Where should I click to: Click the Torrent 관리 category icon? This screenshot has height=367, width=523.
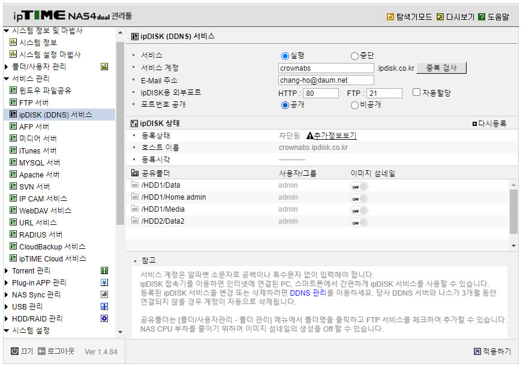point(104,270)
